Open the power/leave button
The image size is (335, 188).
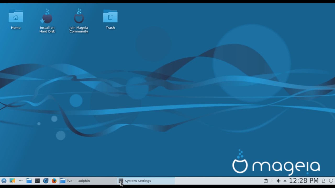pos(331,181)
